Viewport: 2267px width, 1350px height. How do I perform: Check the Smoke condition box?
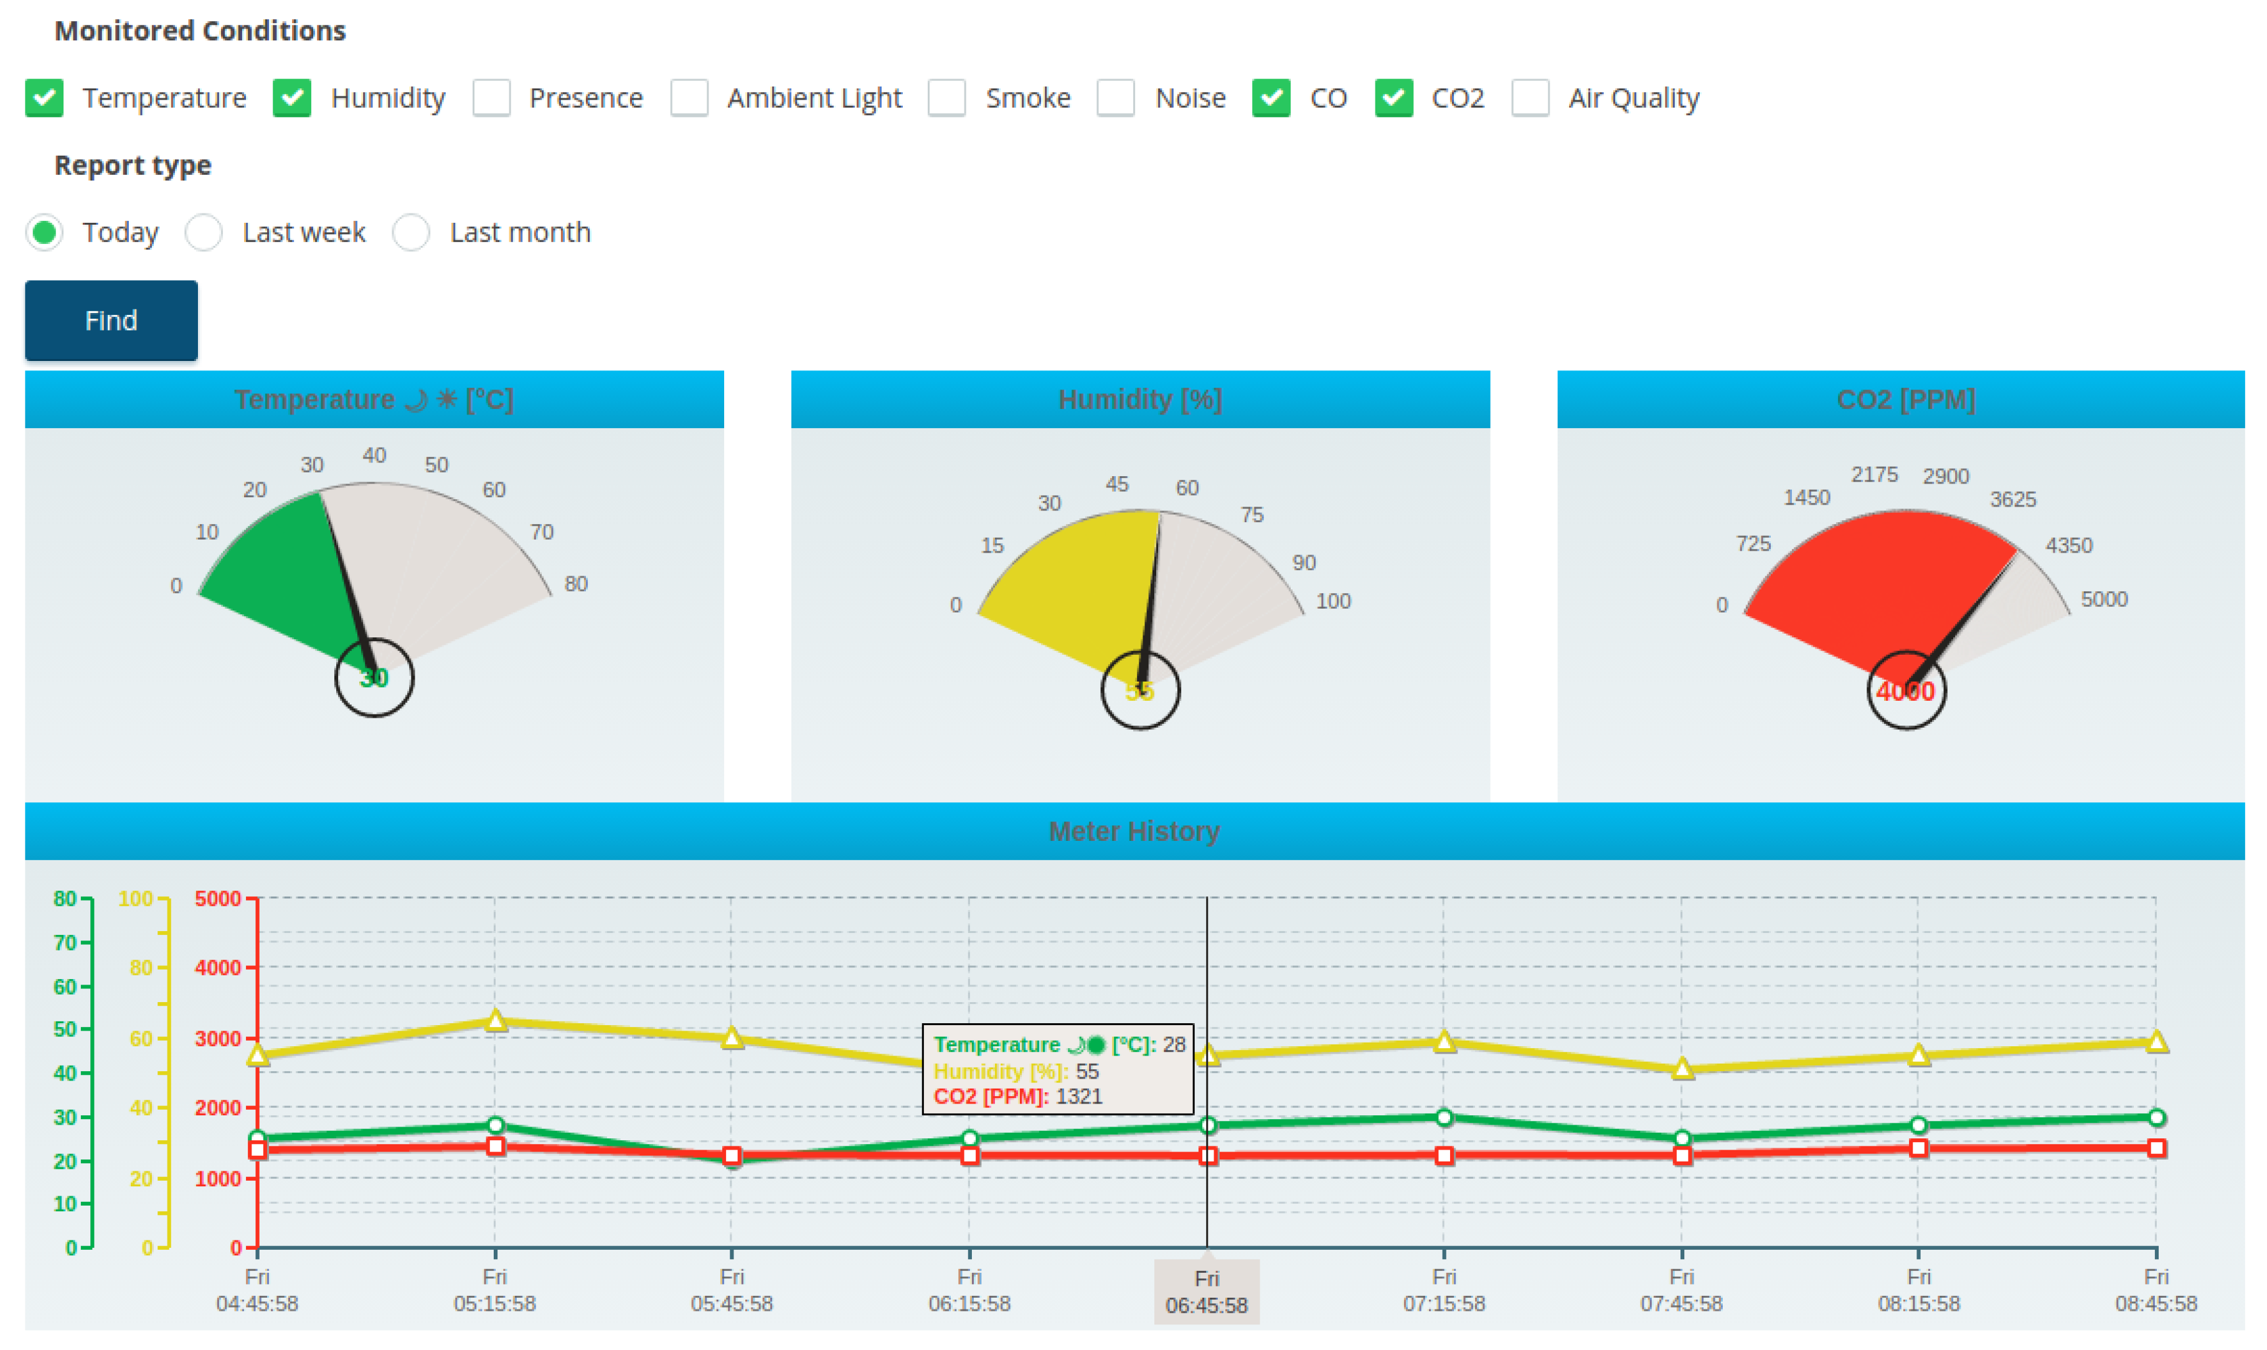tap(948, 97)
